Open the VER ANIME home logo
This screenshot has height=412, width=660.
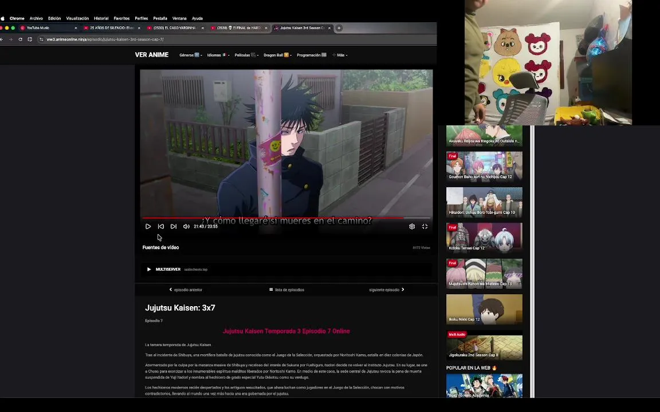151,55
